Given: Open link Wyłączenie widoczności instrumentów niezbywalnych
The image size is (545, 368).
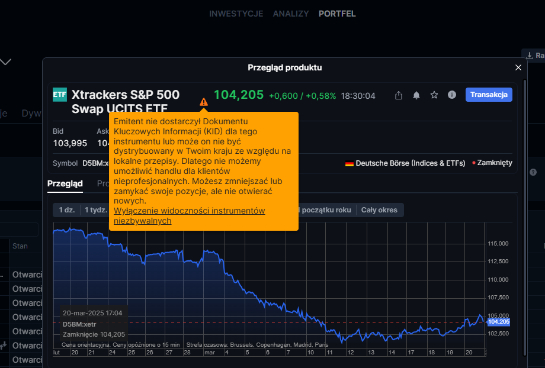Looking at the screenshot, I should coord(189,216).
